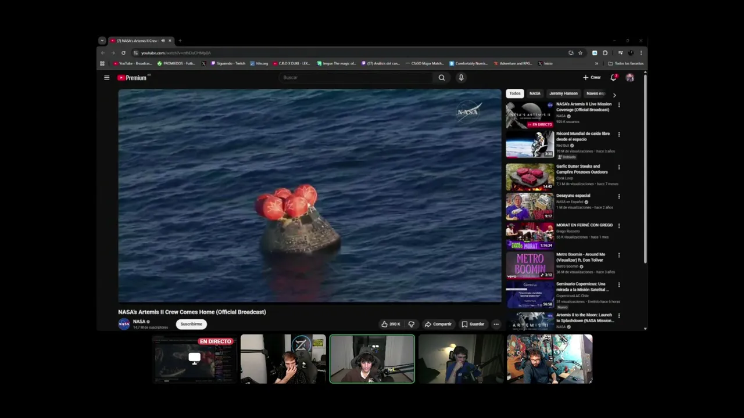The width and height of the screenshot is (744, 418).
Task: Bookmark this page with the star icon
Action: pyautogui.click(x=580, y=53)
